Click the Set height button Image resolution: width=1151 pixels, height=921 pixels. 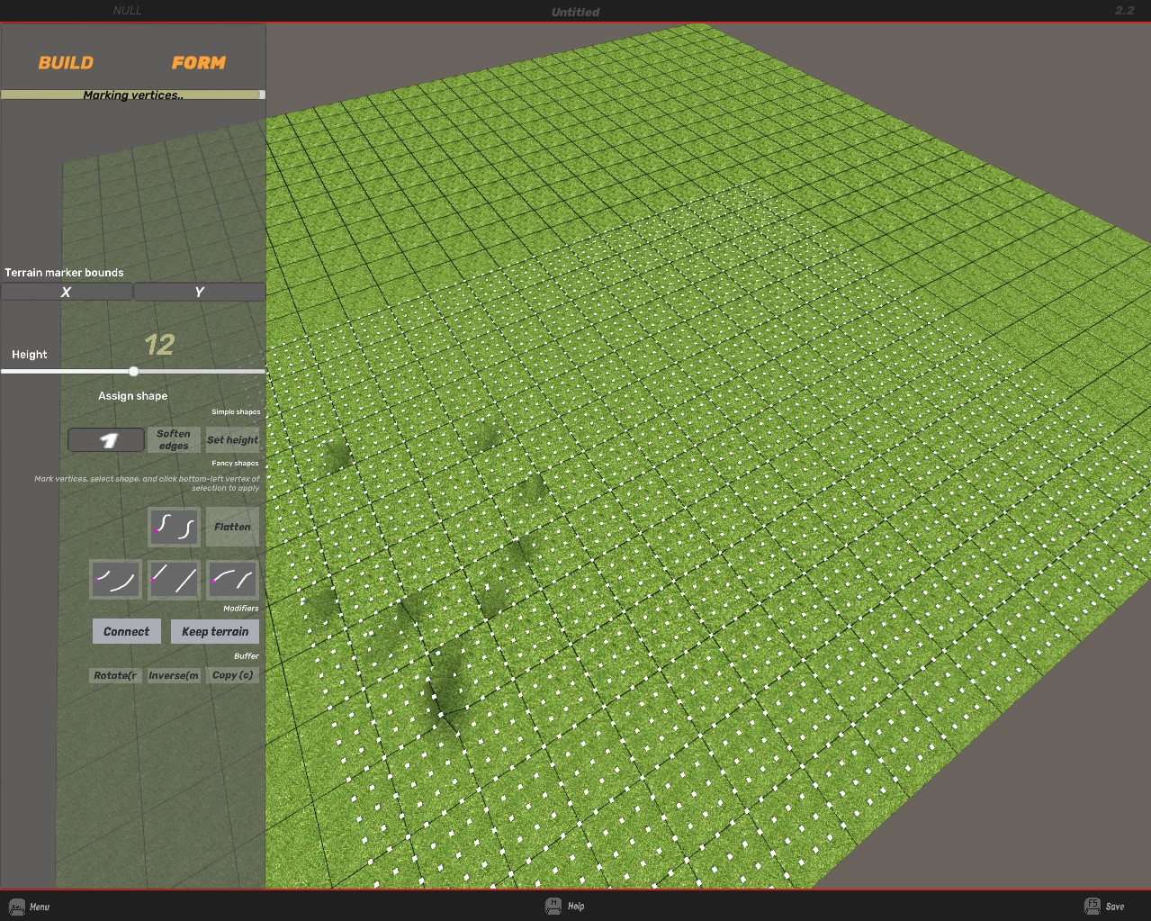[232, 439]
